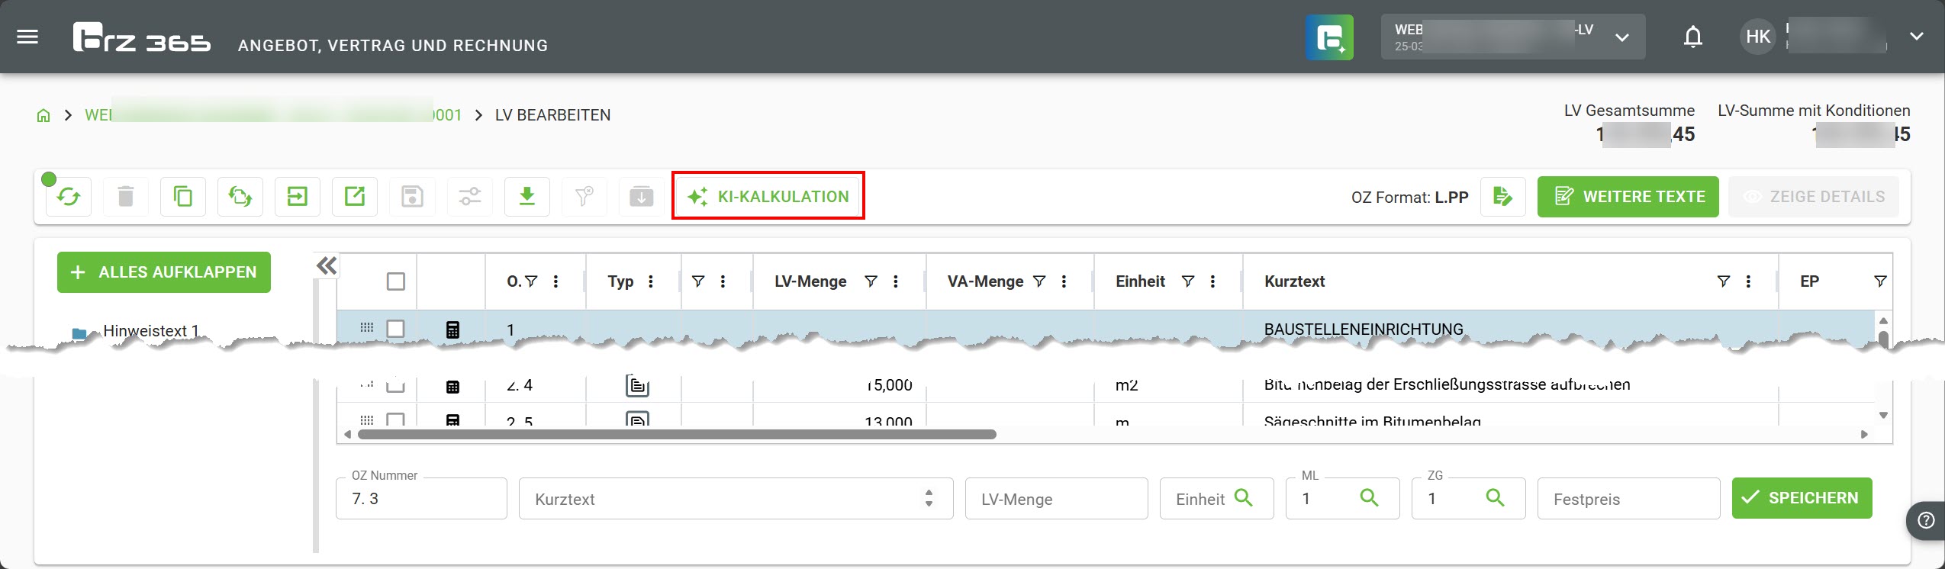Open the LV-Menge column options menu
1945x569 pixels.
click(x=896, y=281)
